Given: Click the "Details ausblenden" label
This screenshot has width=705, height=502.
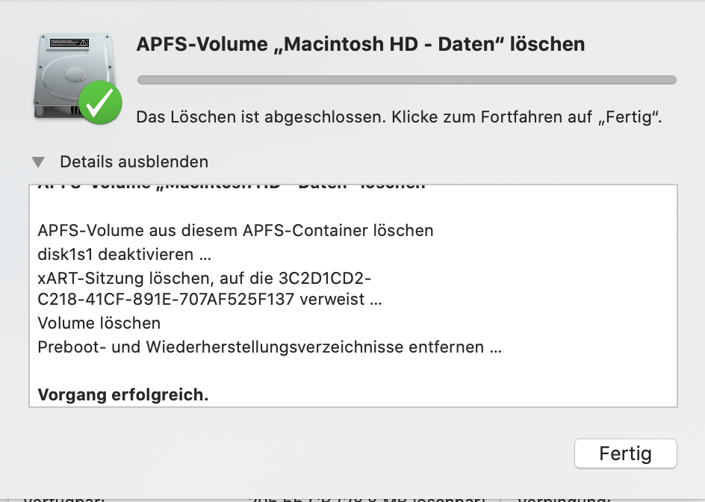Looking at the screenshot, I should pos(134,162).
